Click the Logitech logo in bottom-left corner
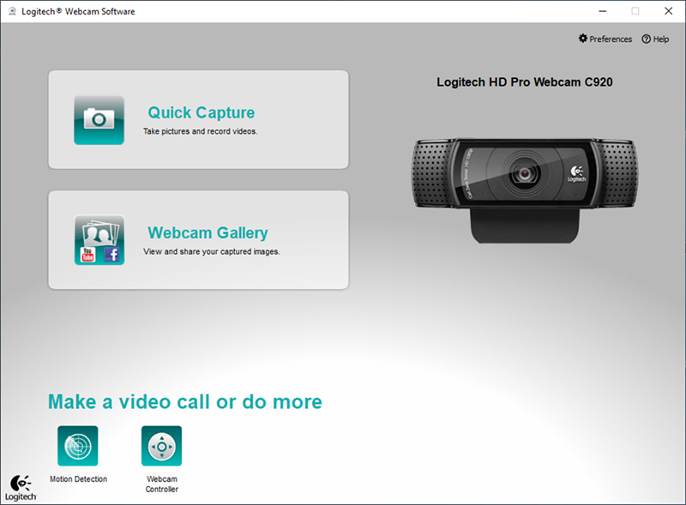This screenshot has height=505, width=686. 21,487
